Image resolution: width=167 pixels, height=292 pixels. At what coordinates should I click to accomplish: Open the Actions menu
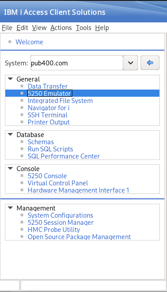tap(61, 28)
